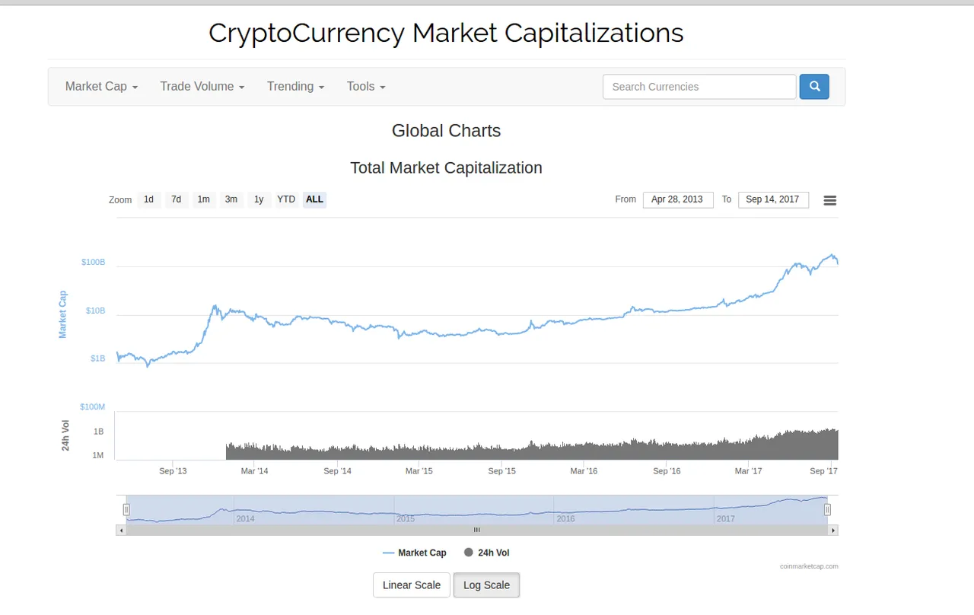Toggle the Market Cap legend series
974x615 pixels.
coord(415,553)
